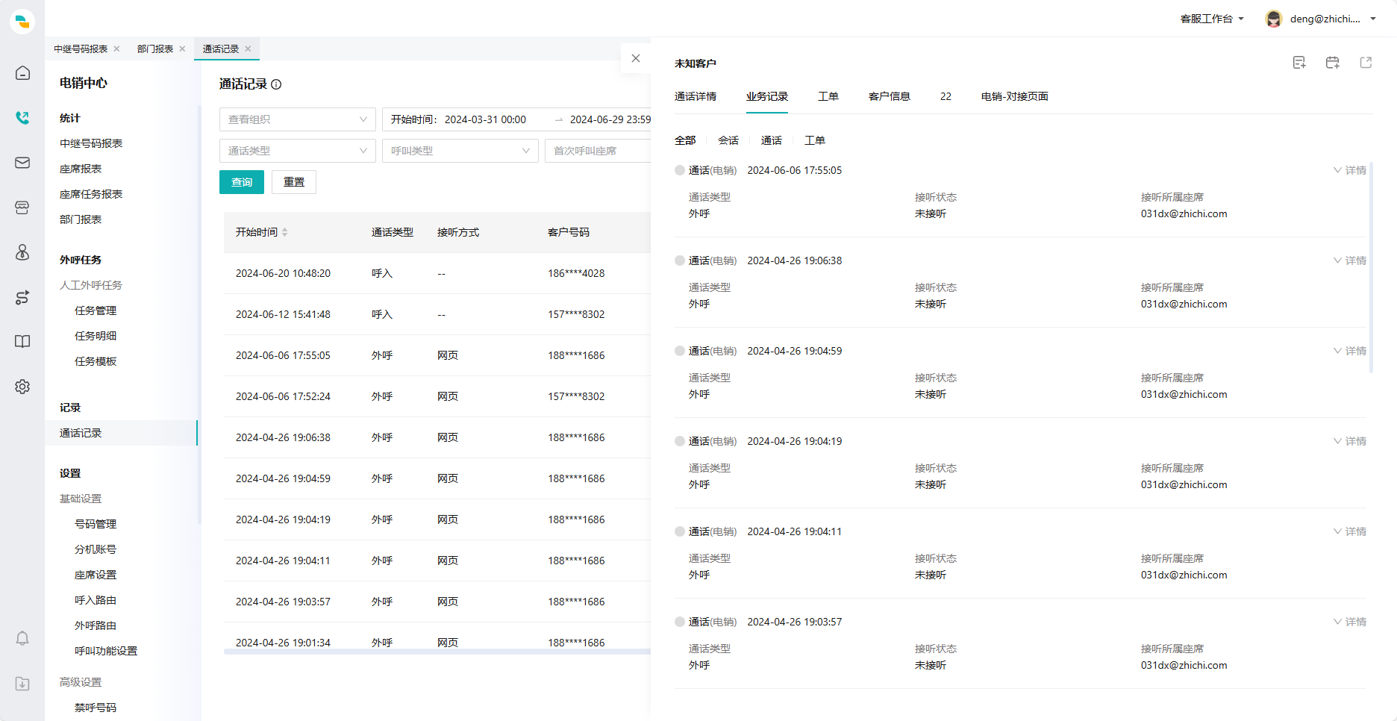
Task: Click the sort arrows on 开始时间 column
Action: pos(285,232)
